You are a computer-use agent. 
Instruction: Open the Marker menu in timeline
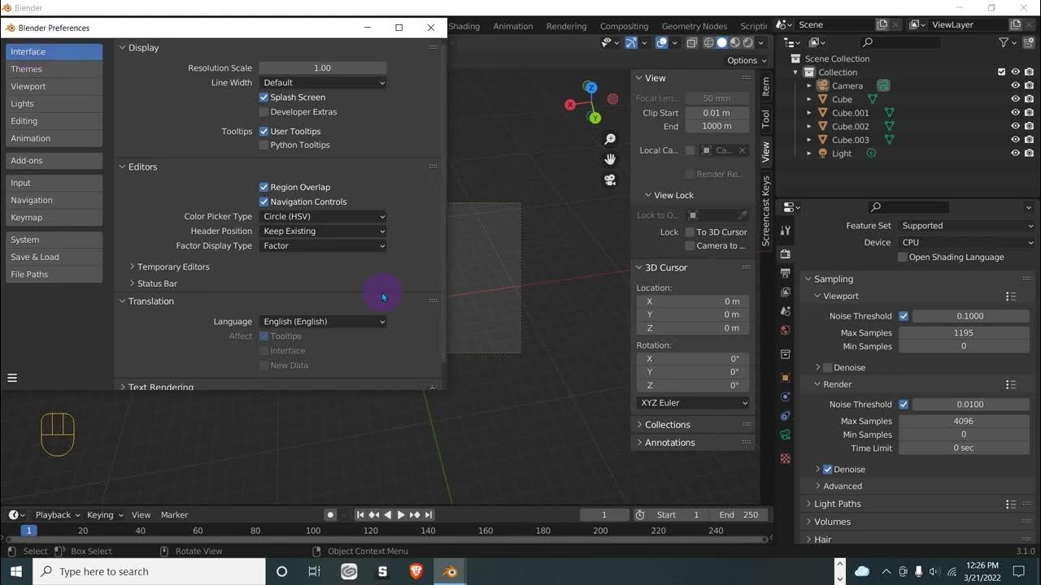pyautogui.click(x=174, y=515)
